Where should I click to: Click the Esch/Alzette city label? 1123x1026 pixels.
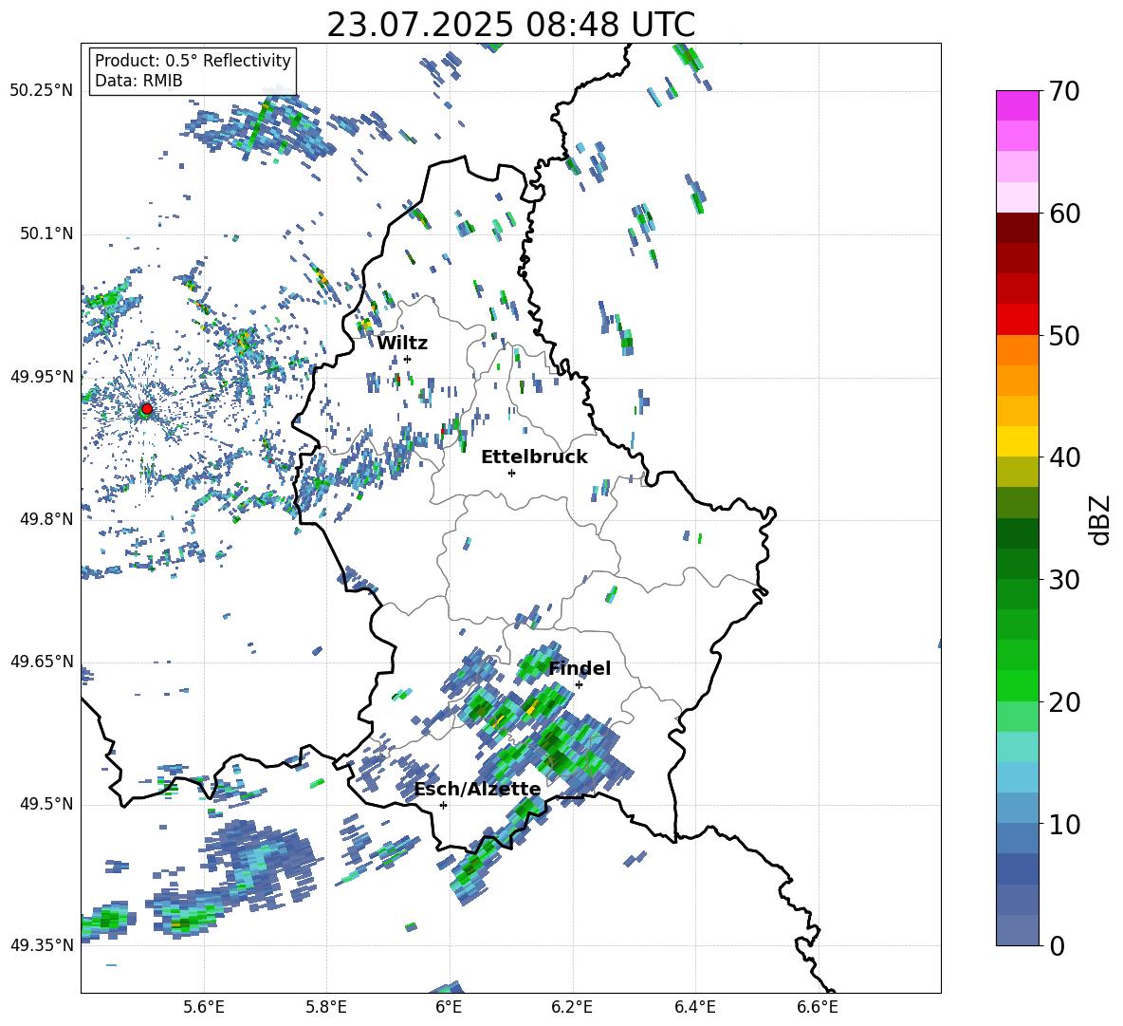coord(477,789)
